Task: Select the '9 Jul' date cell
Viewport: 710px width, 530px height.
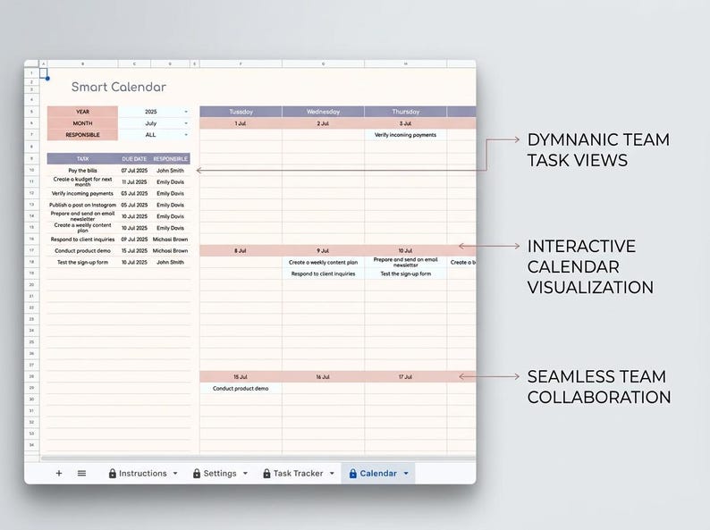Action: [x=323, y=251]
